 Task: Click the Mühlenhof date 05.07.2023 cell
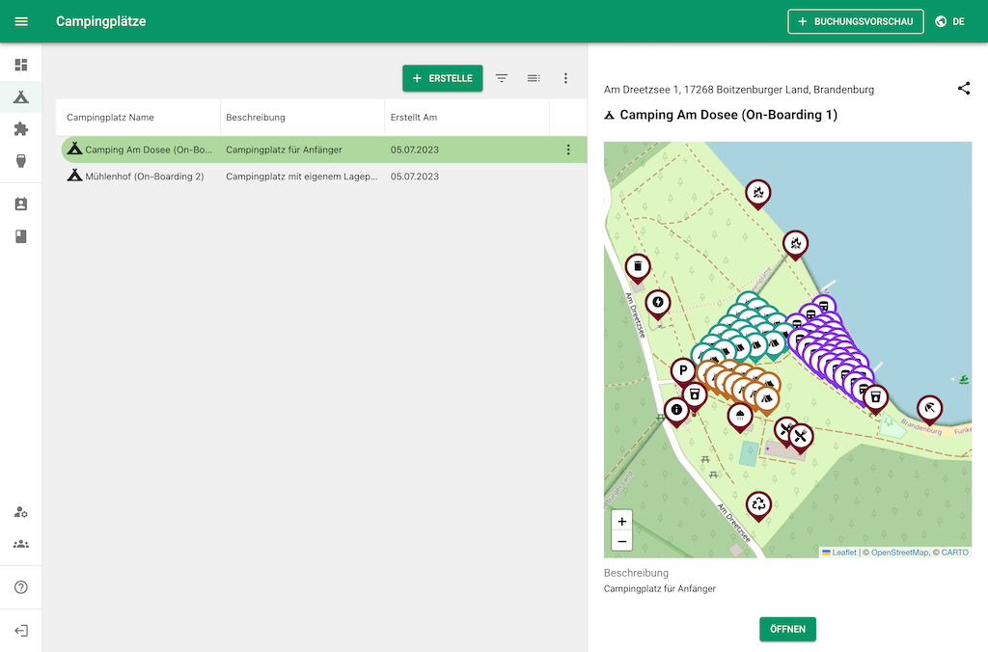coord(415,177)
